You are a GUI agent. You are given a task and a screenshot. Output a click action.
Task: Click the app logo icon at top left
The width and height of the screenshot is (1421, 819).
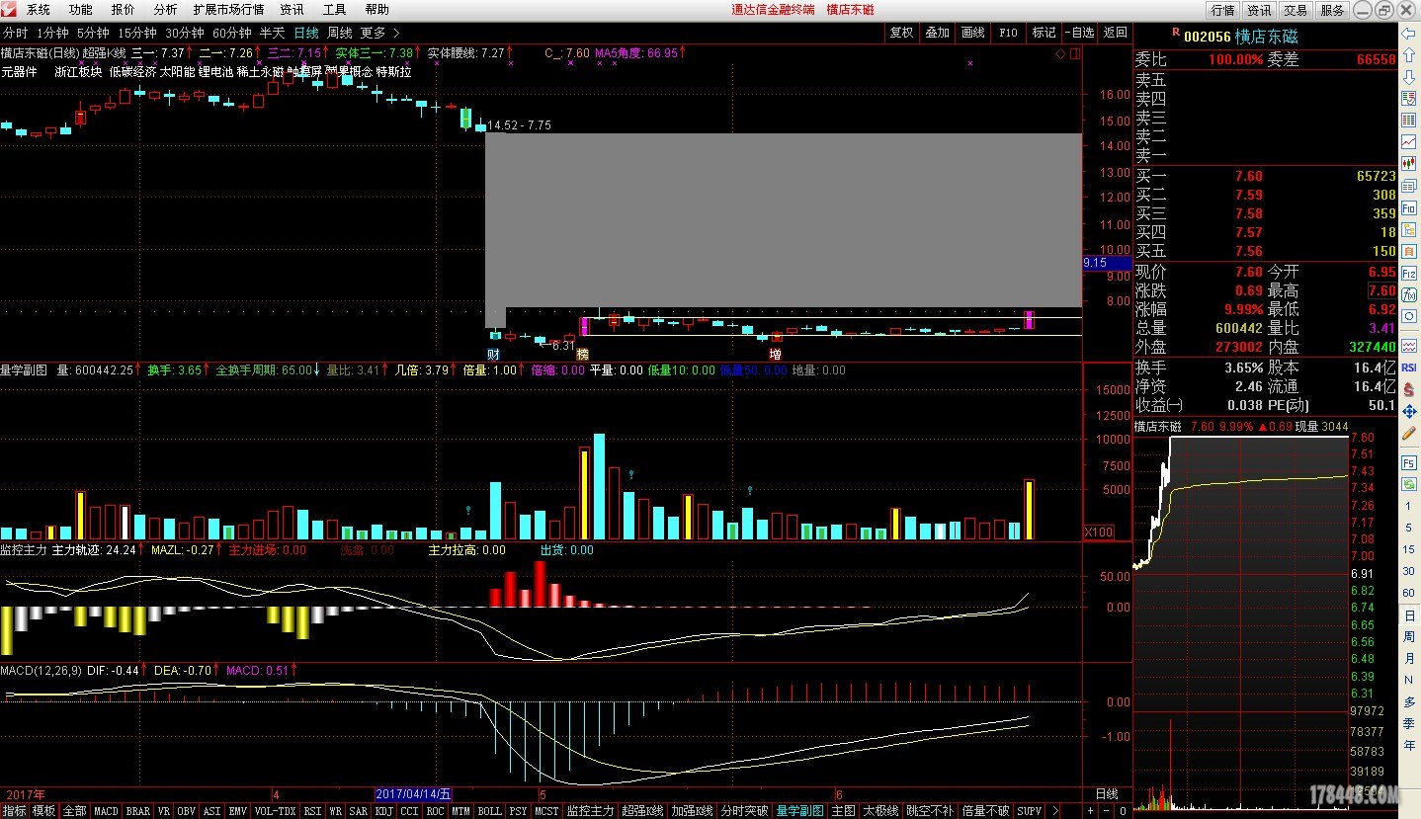(9, 9)
